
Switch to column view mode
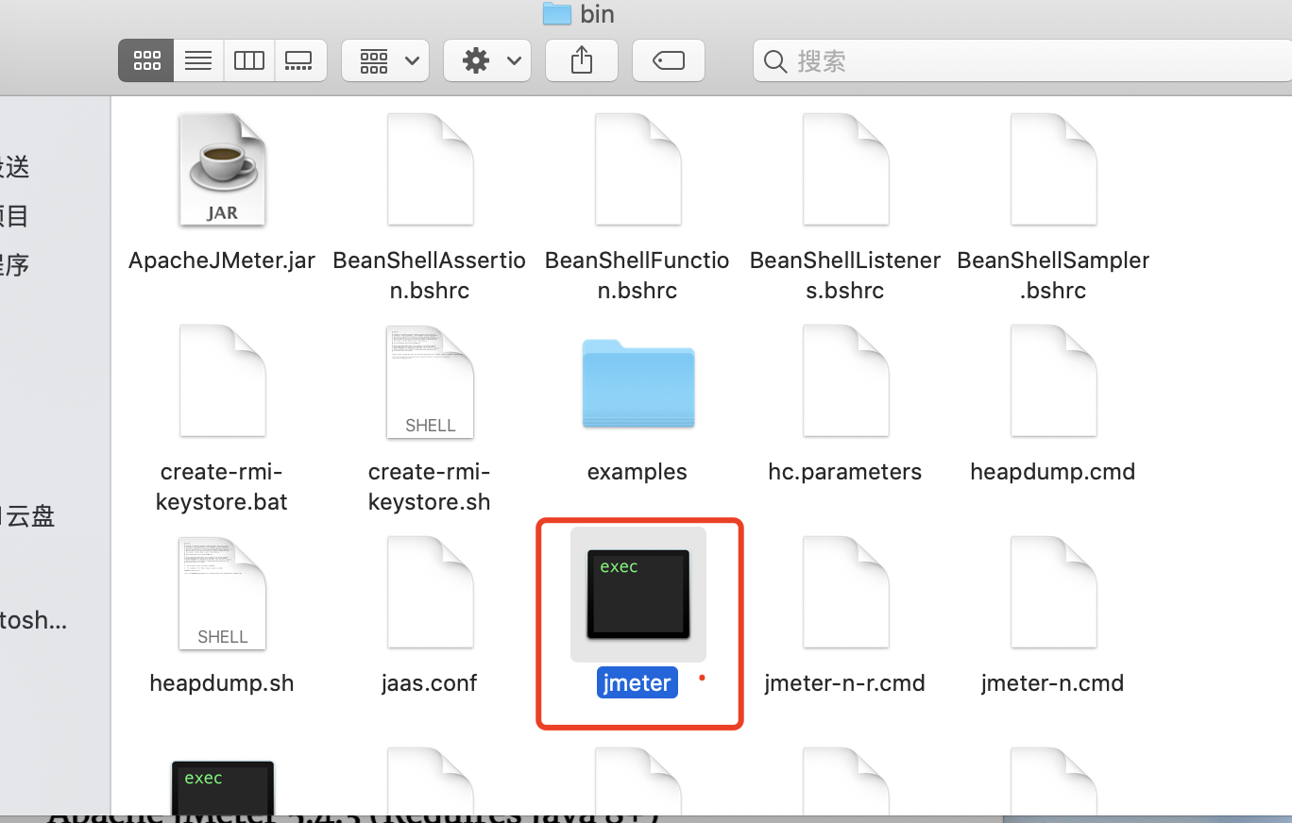pos(249,60)
